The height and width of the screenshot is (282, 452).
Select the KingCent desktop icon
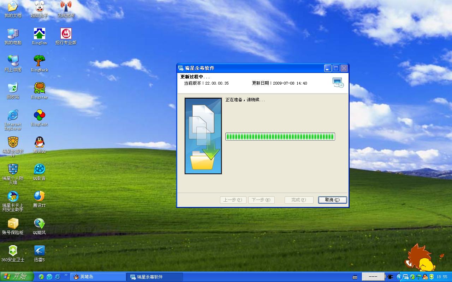tap(39, 118)
